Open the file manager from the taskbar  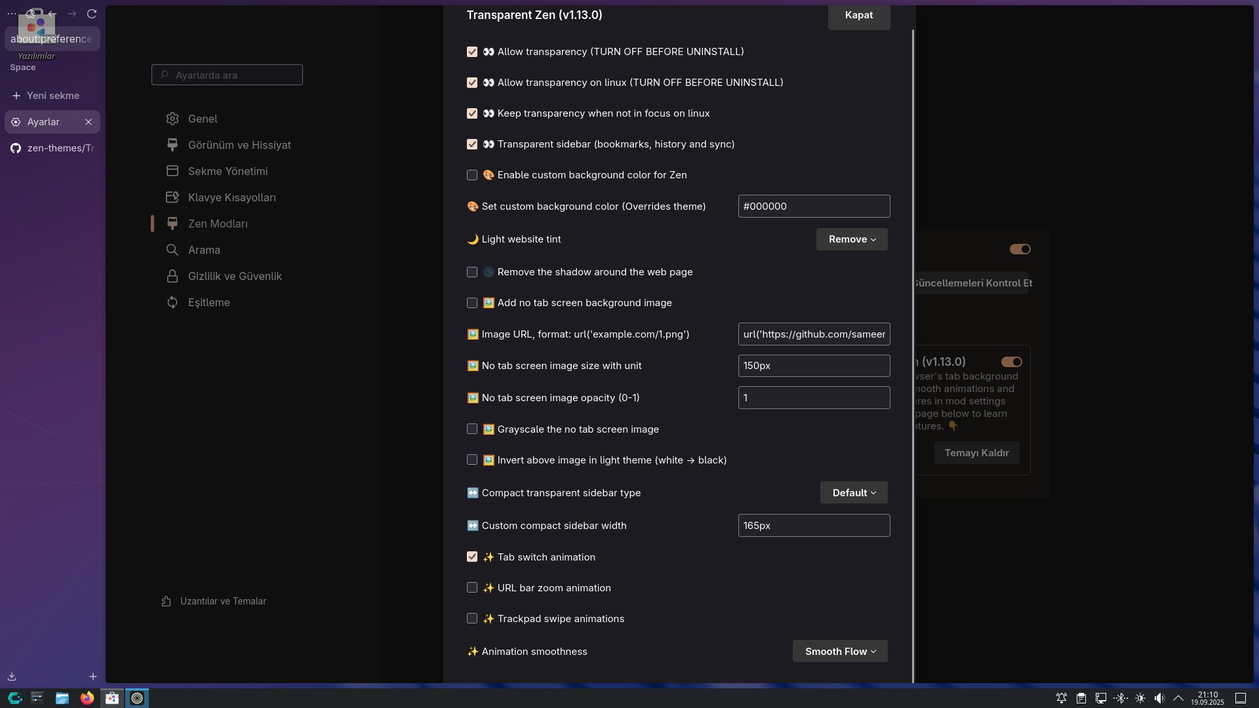[x=62, y=698]
